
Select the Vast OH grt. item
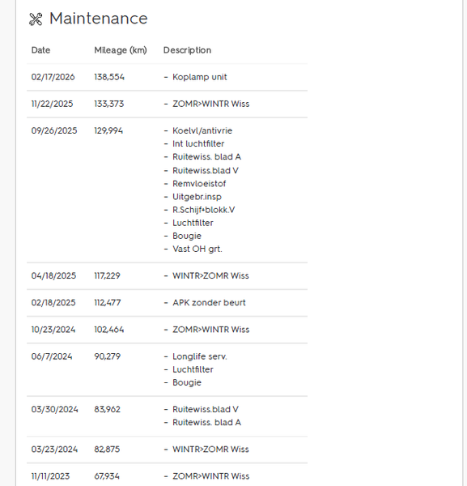click(x=197, y=249)
